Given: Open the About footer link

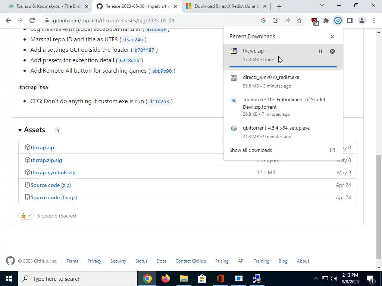Looking at the screenshot, I should 303,261.
